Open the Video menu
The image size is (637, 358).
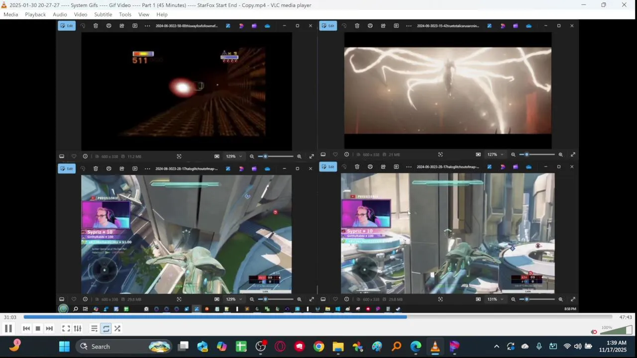81,14
